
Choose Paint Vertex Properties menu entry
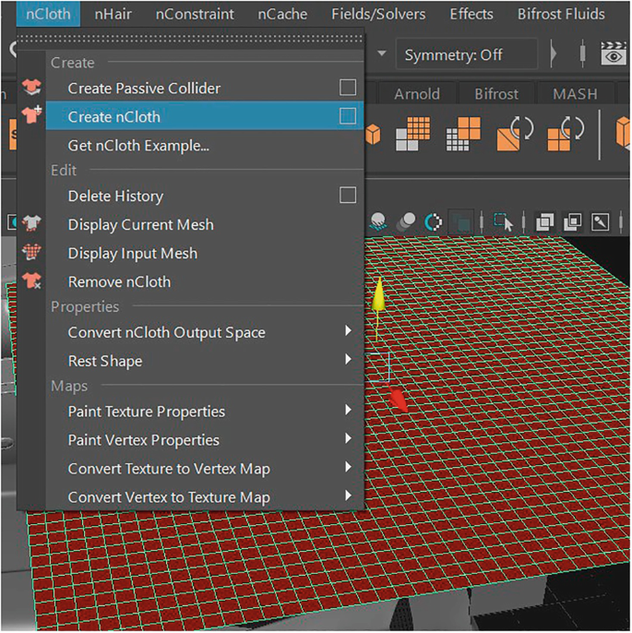(144, 440)
